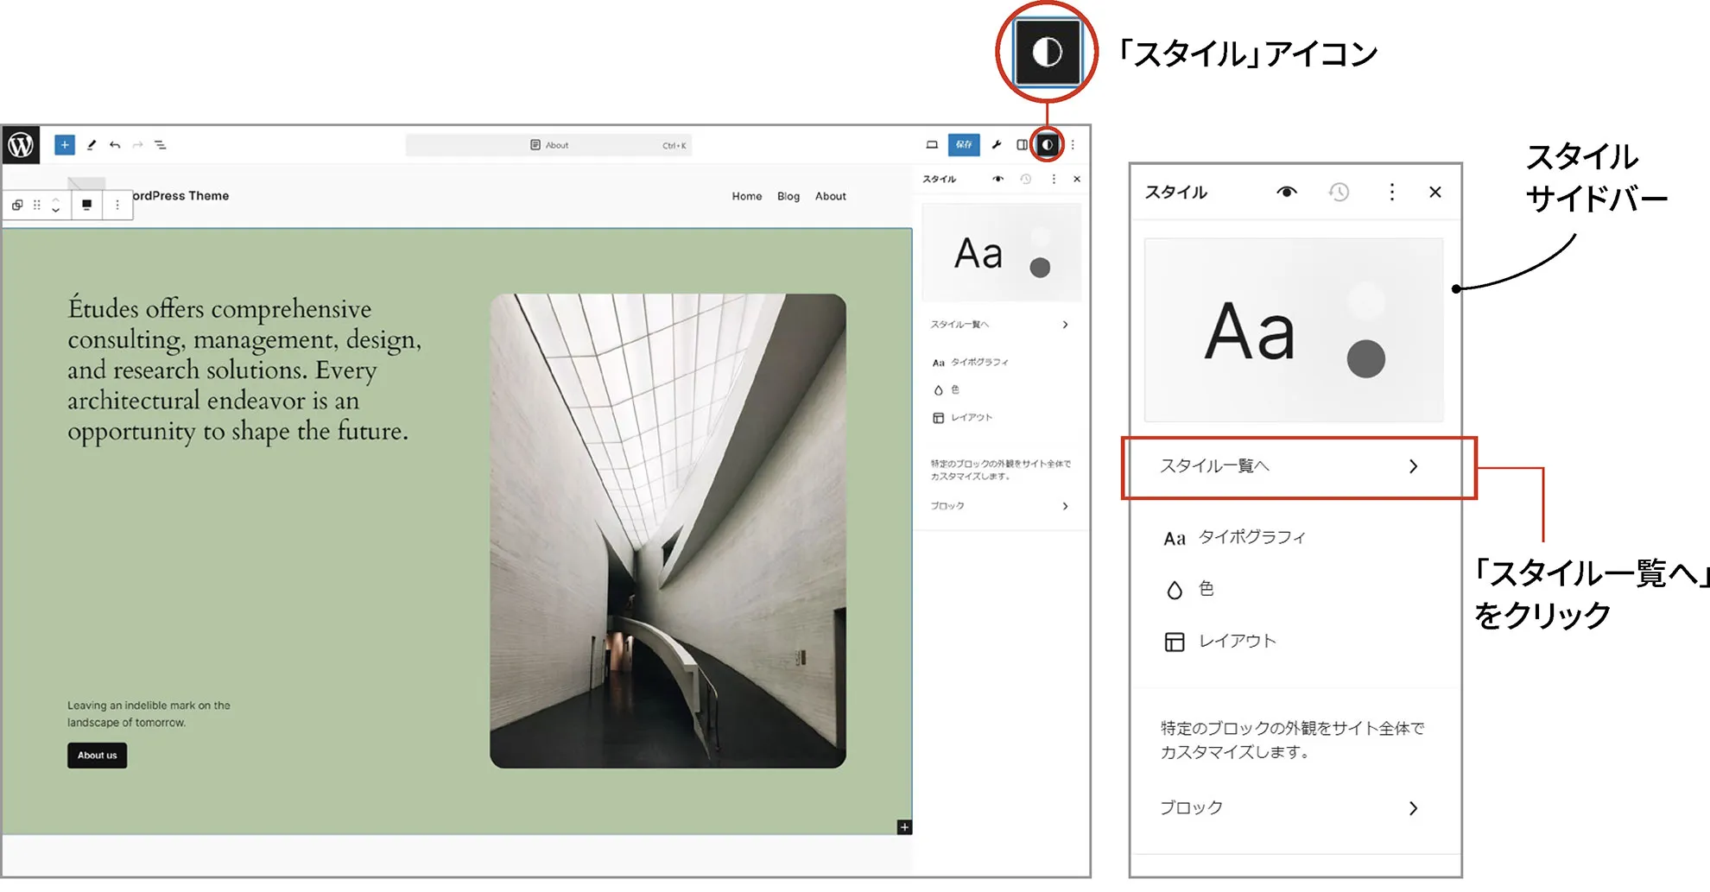
Task: Open the wrench tools icon beside Save
Action: click(x=997, y=145)
